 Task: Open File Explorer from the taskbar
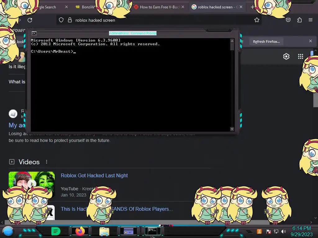(x=104, y=231)
